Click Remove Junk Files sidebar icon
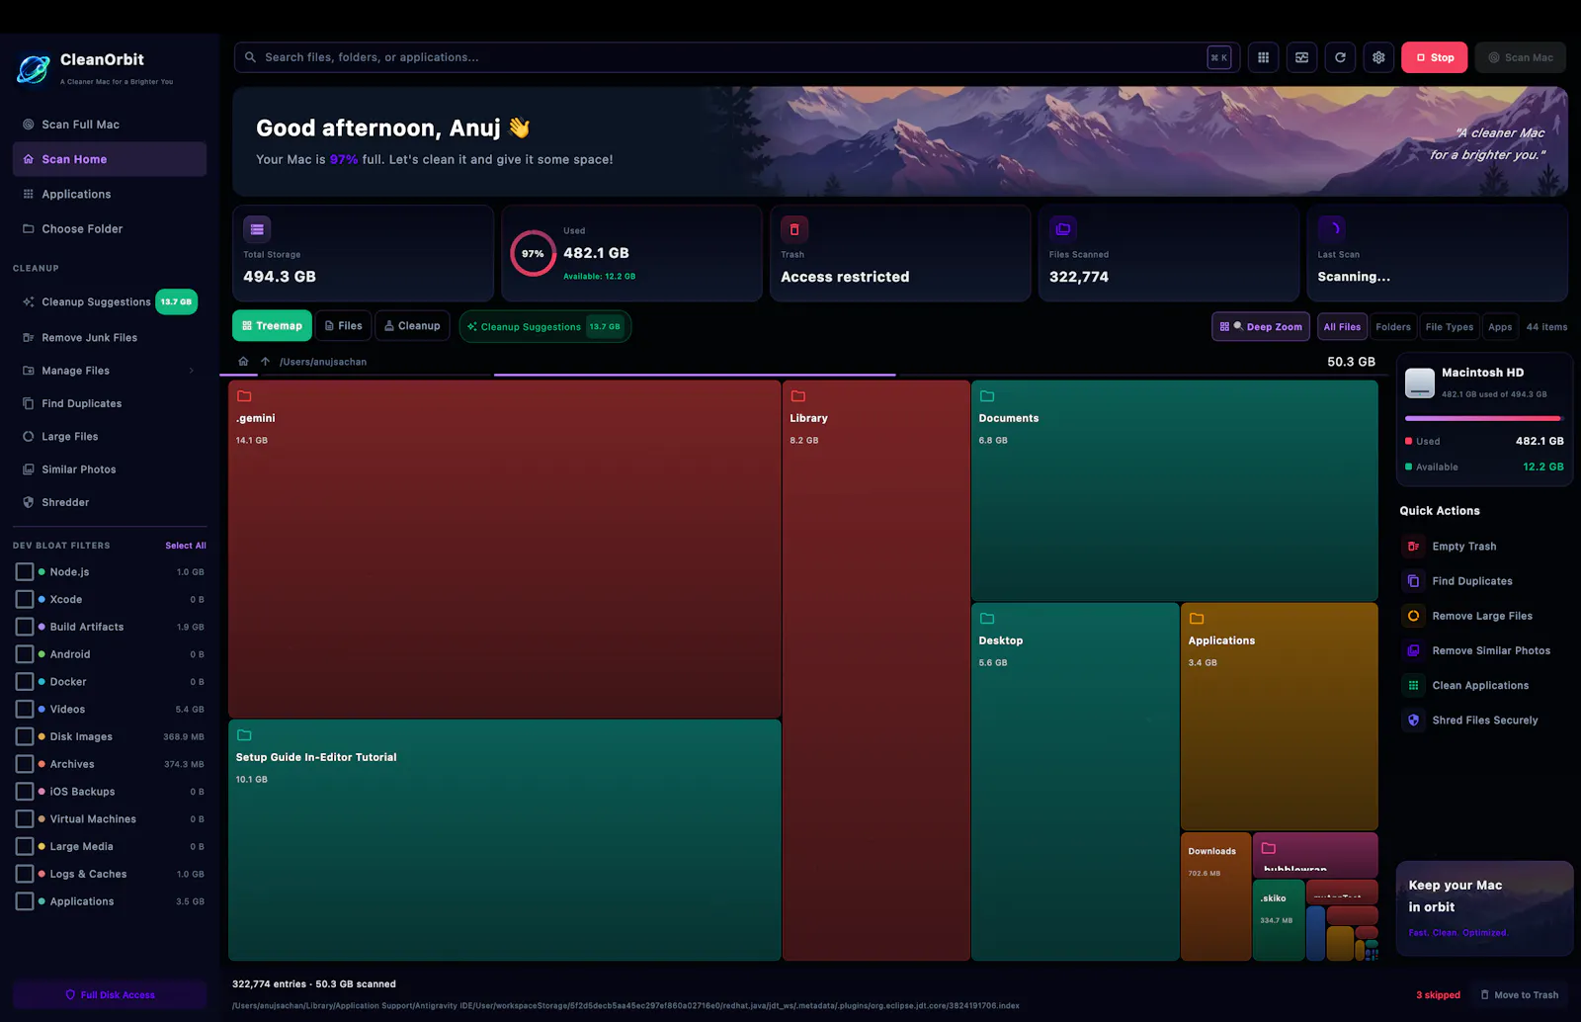The image size is (1581, 1022). (x=29, y=338)
